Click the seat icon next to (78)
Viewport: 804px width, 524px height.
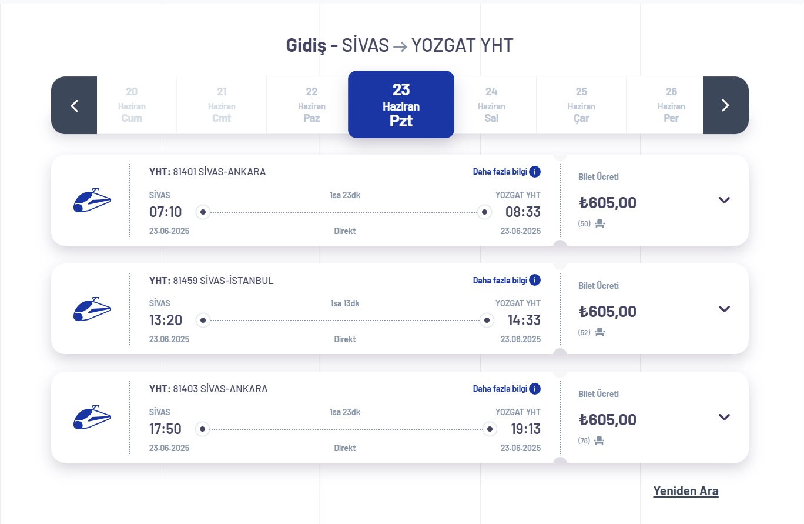pyautogui.click(x=599, y=440)
